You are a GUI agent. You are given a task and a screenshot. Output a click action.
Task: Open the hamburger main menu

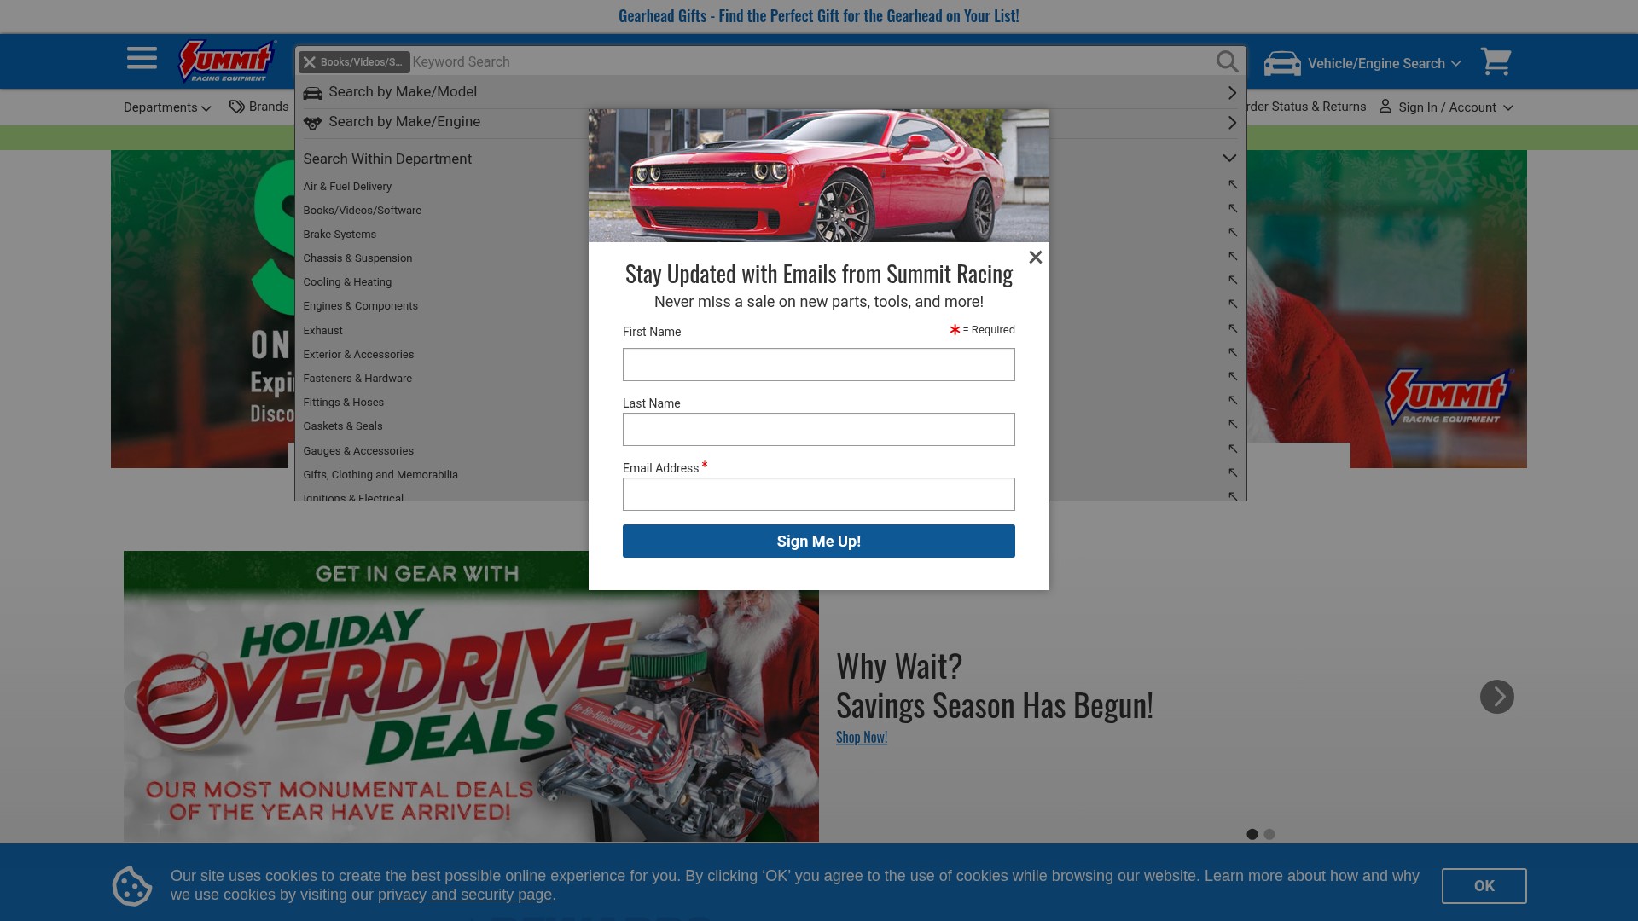[x=142, y=59]
